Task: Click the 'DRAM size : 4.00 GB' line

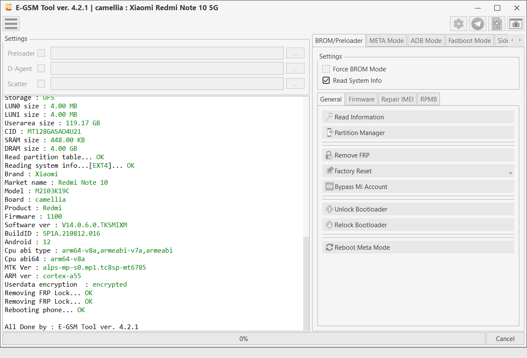Action: (x=41, y=148)
